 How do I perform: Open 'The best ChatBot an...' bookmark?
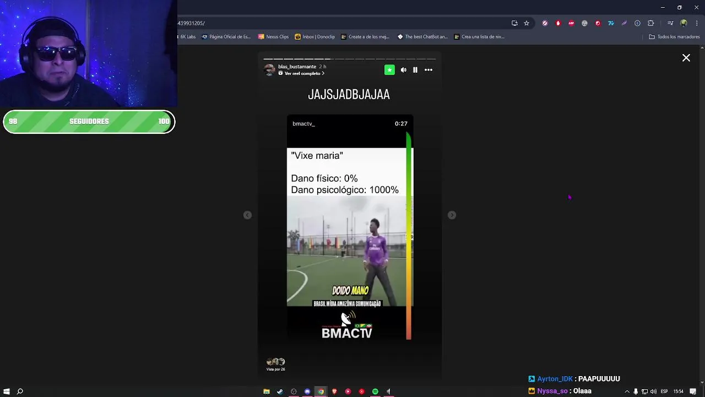pyautogui.click(x=422, y=37)
